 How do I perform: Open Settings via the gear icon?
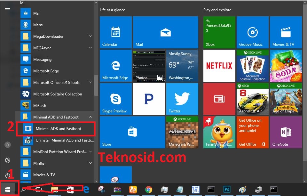[8, 160]
